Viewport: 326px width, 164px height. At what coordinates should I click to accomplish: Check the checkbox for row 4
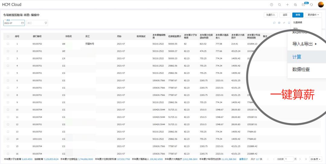[8, 66]
